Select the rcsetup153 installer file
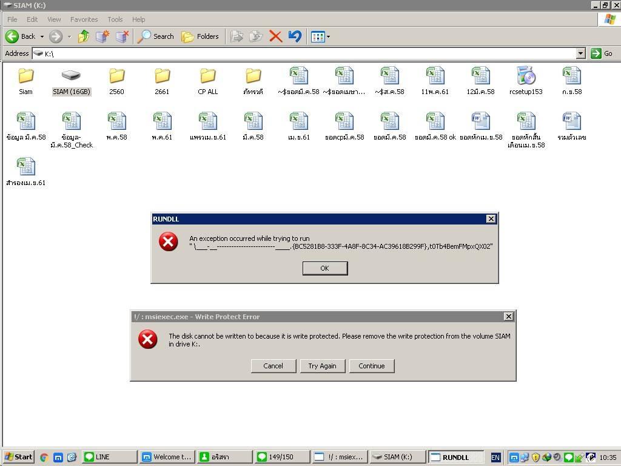Viewport: 621px width, 466px height. pos(526,81)
